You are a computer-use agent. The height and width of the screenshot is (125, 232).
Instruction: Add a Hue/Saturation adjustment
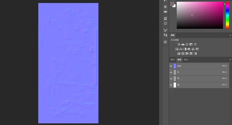(x=177, y=49)
